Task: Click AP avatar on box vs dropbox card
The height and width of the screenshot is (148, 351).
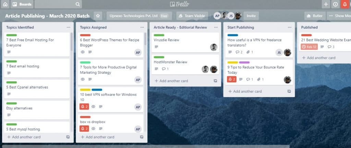Action: pyautogui.click(x=138, y=129)
